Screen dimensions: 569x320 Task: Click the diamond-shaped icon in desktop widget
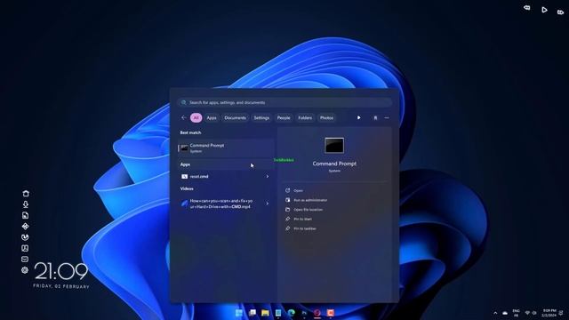point(26,227)
